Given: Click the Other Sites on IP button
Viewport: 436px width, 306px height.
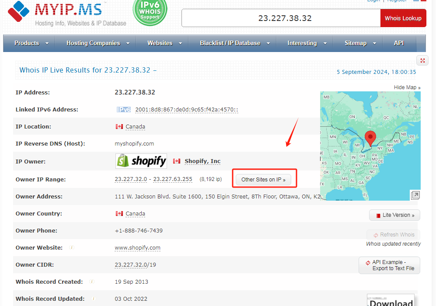Looking at the screenshot, I should [264, 180].
